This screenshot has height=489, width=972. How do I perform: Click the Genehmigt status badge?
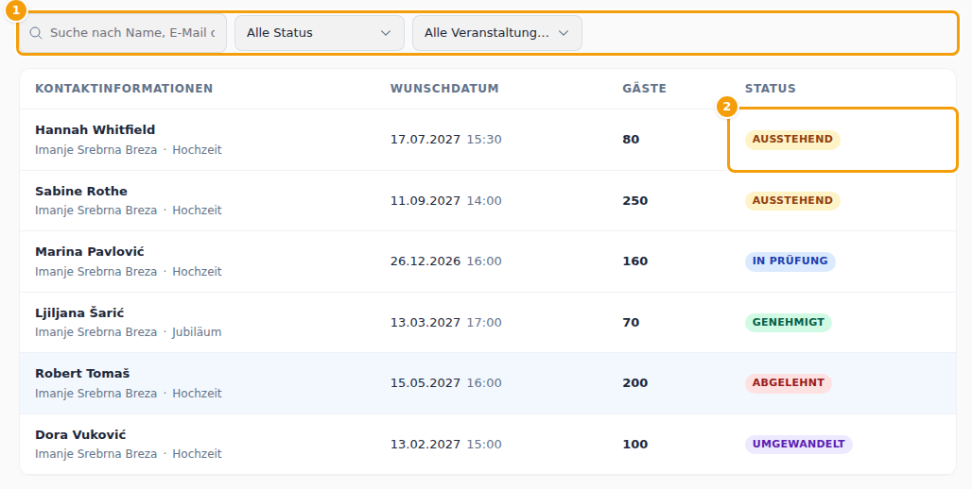coord(788,323)
